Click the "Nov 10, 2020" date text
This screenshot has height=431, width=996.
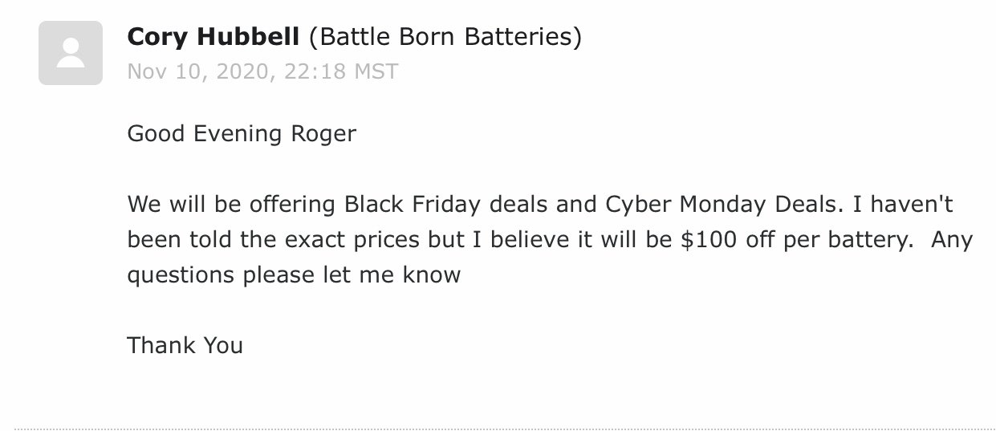[x=195, y=71]
